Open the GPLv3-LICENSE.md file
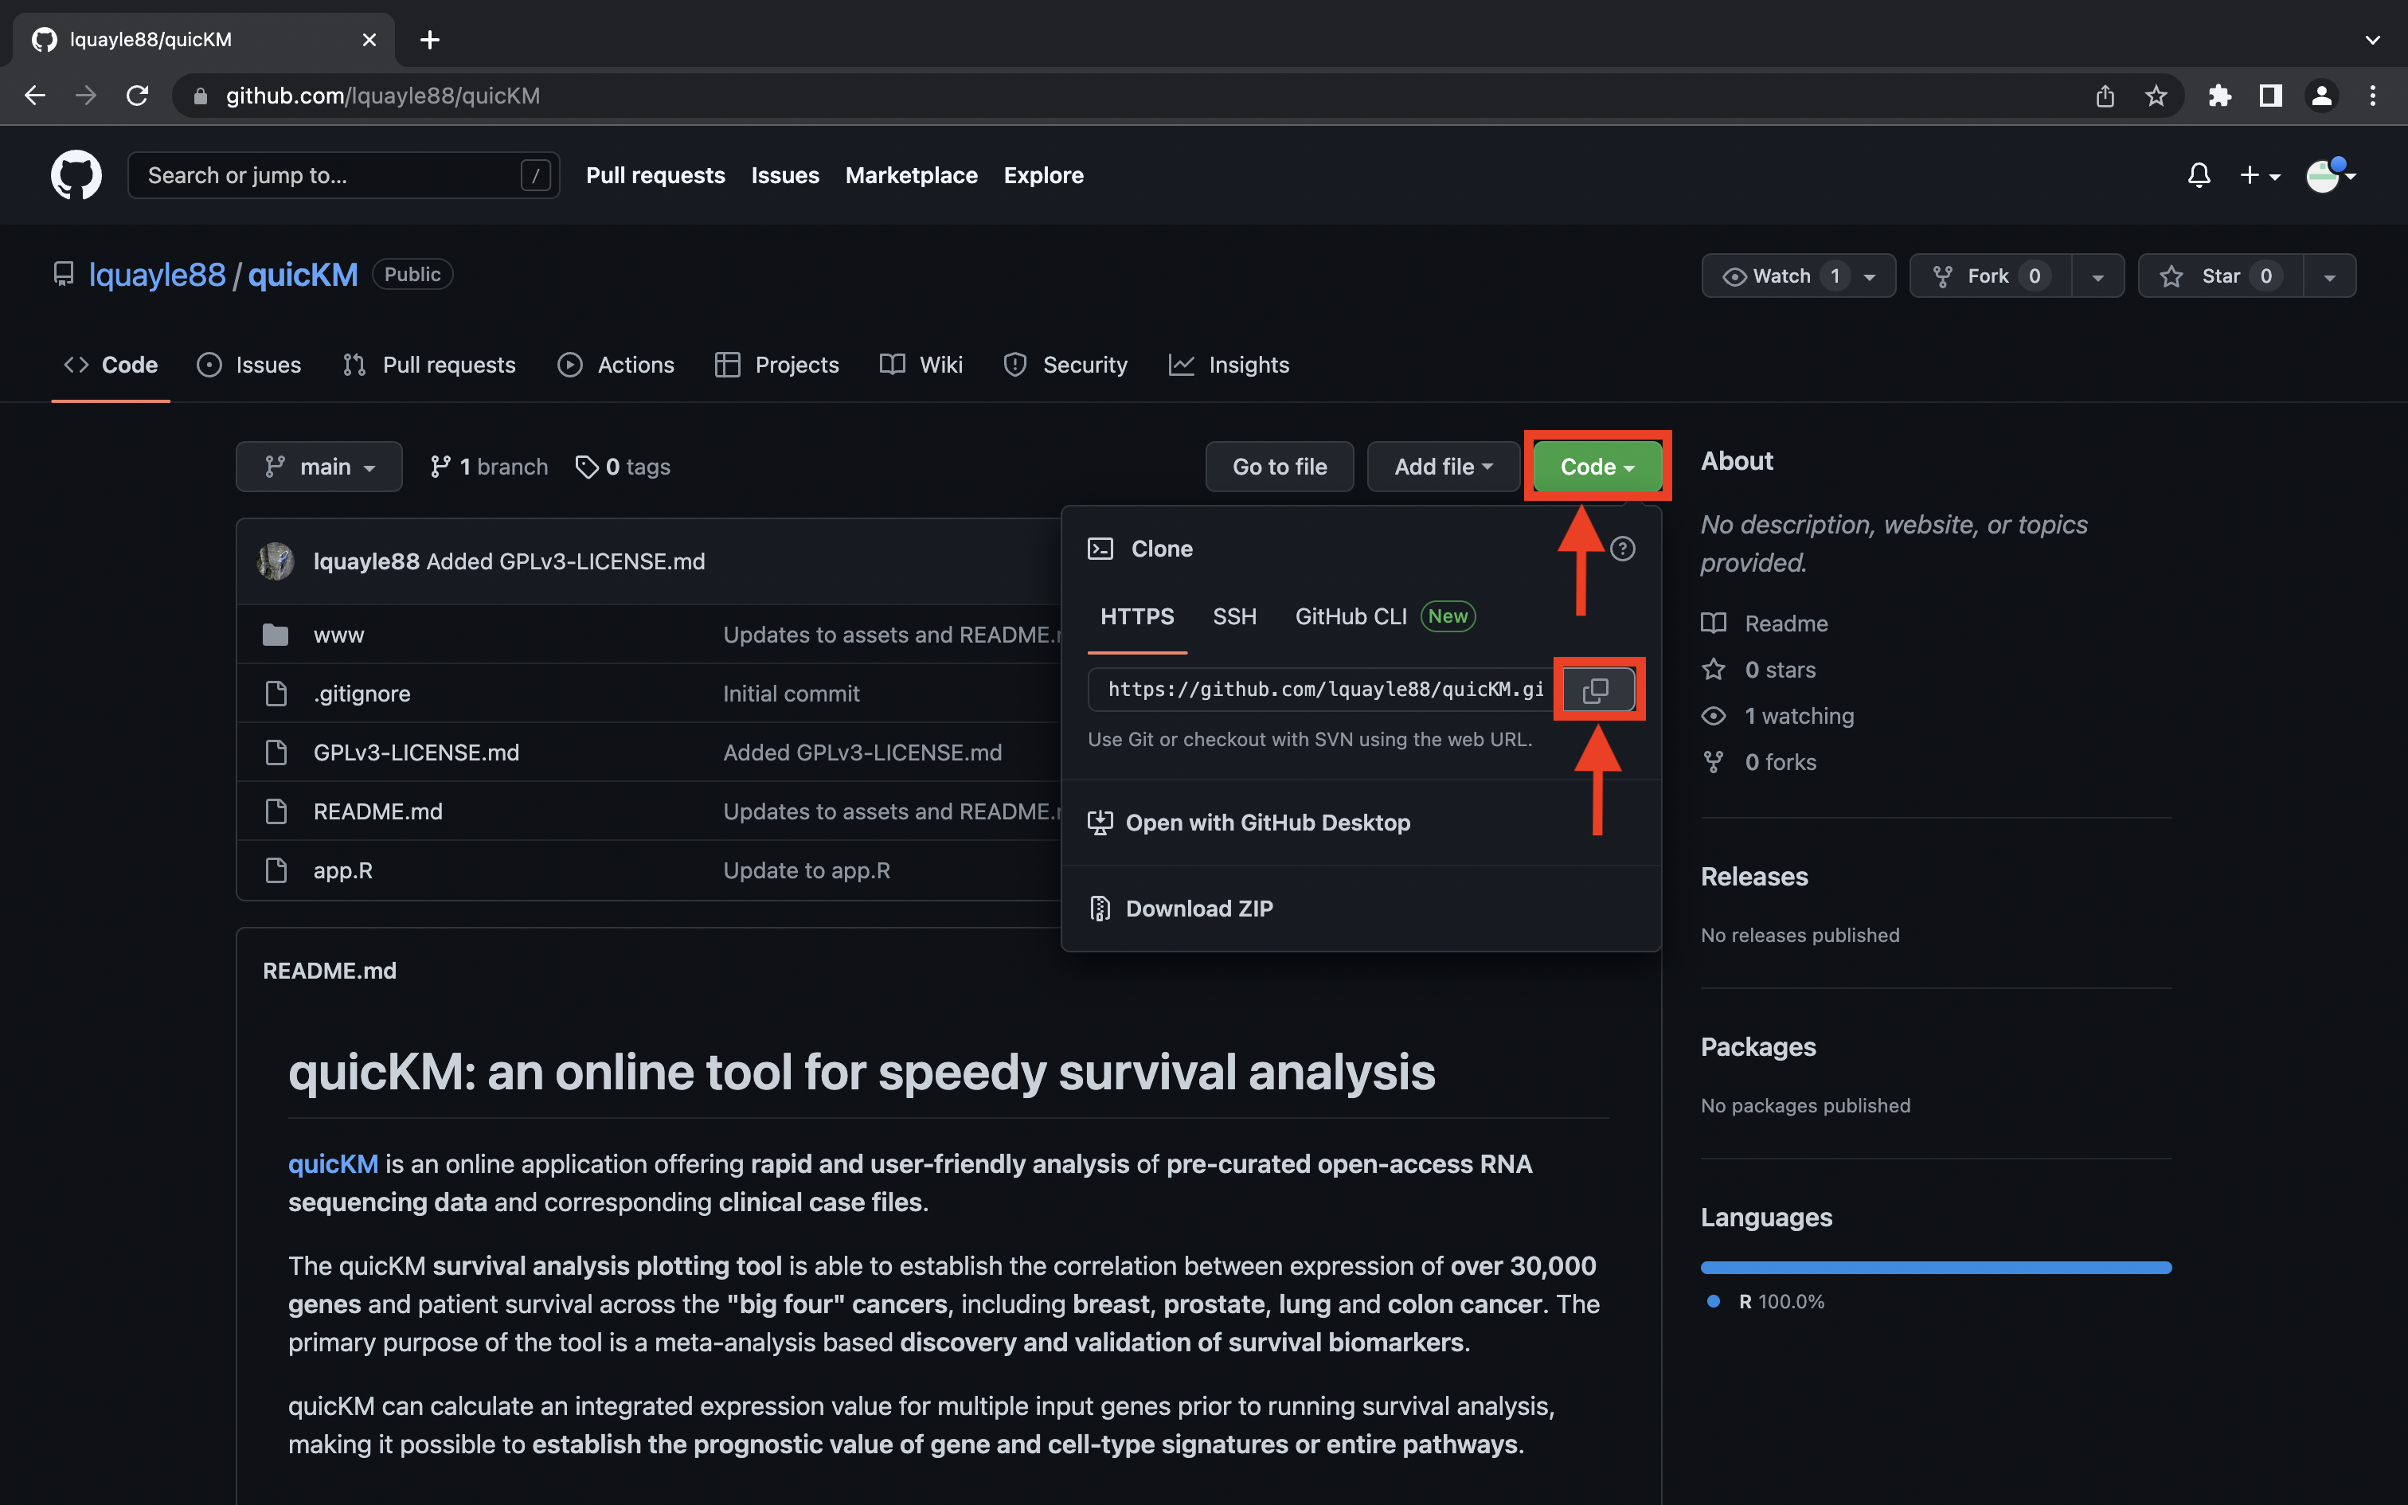2408x1505 pixels. tap(416, 752)
